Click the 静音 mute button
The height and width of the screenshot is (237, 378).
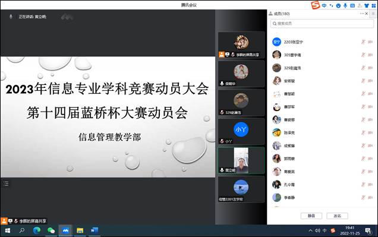(x=311, y=216)
